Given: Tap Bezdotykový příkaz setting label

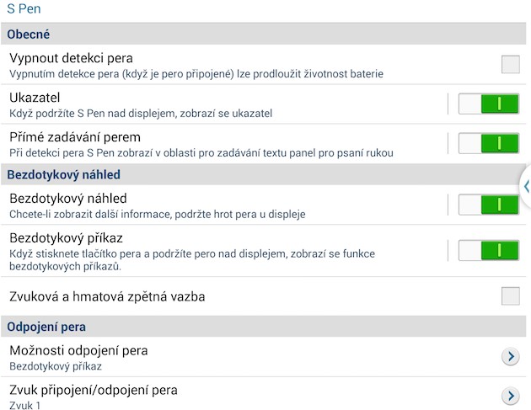Looking at the screenshot, I should tap(66, 238).
